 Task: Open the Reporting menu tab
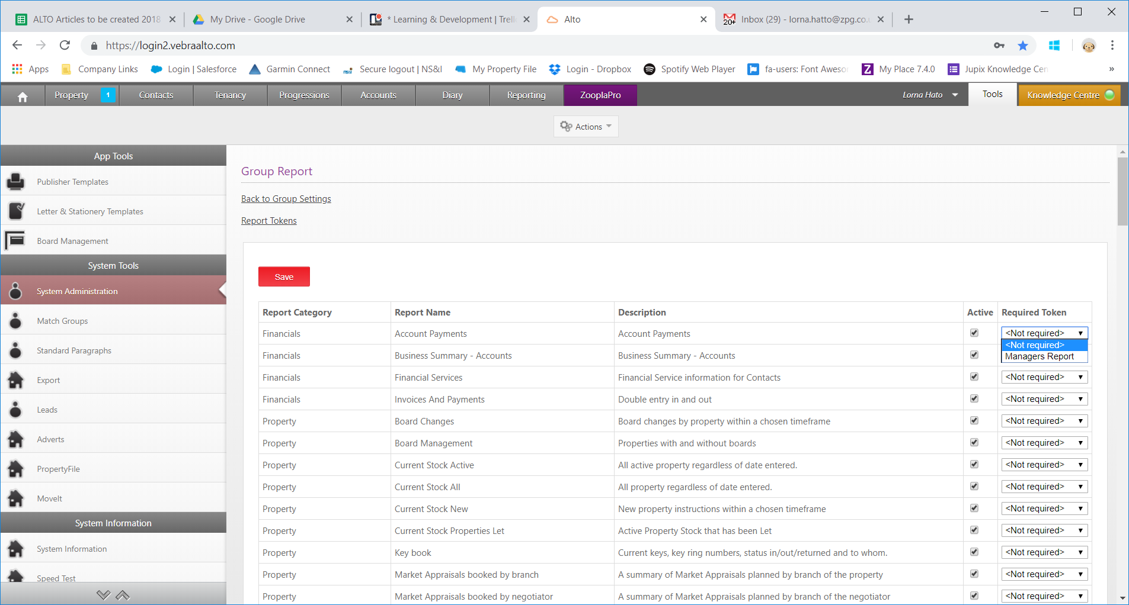tap(526, 95)
